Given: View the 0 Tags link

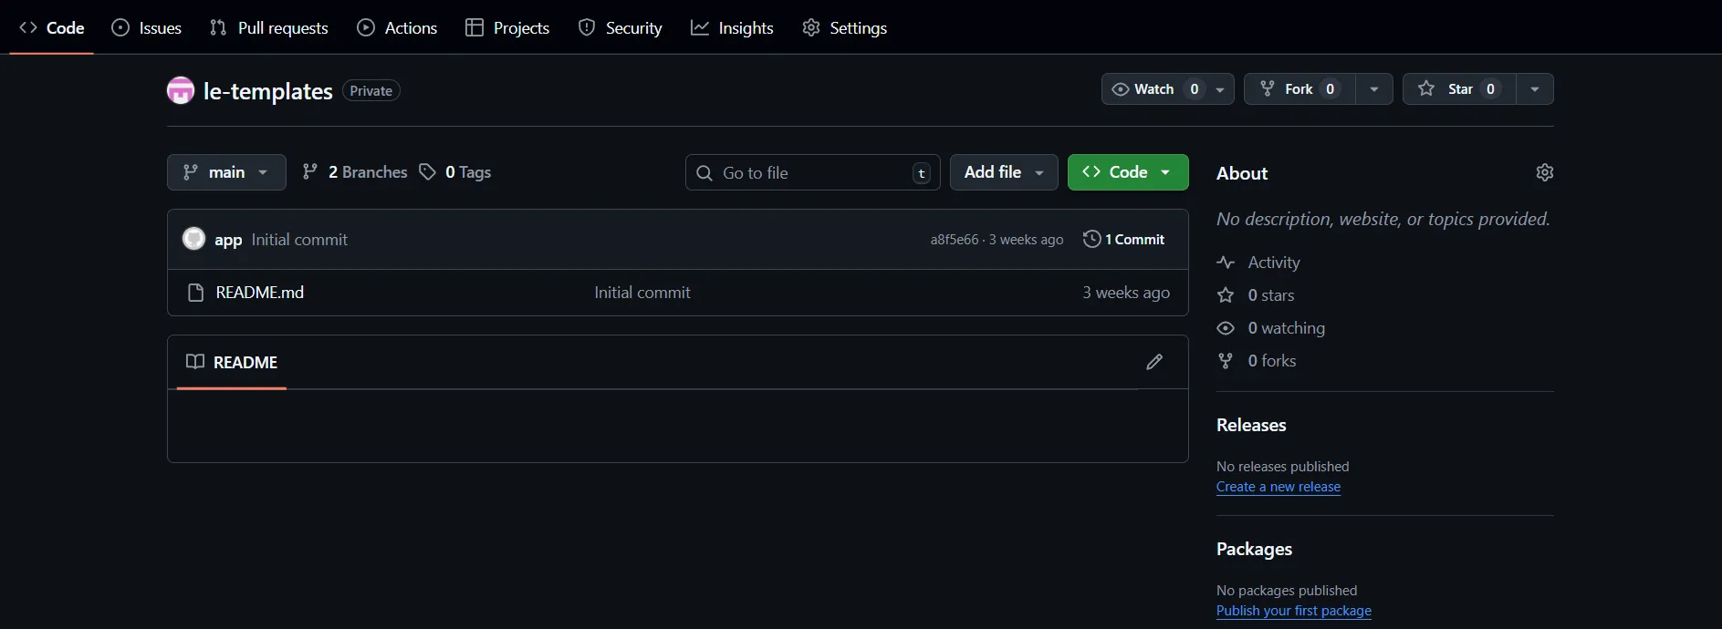Looking at the screenshot, I should pos(454,172).
